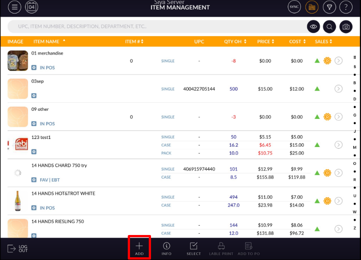361x260 pixels.
Task: Open the hamburger menu
Action: [15, 7]
